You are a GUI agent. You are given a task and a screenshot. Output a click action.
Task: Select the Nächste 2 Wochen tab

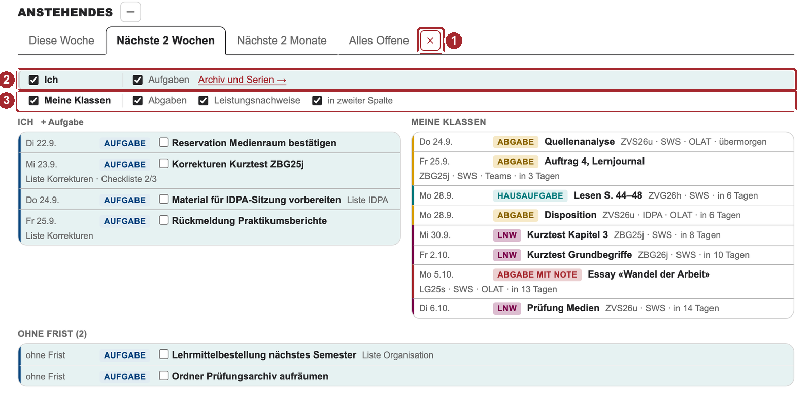click(x=165, y=41)
